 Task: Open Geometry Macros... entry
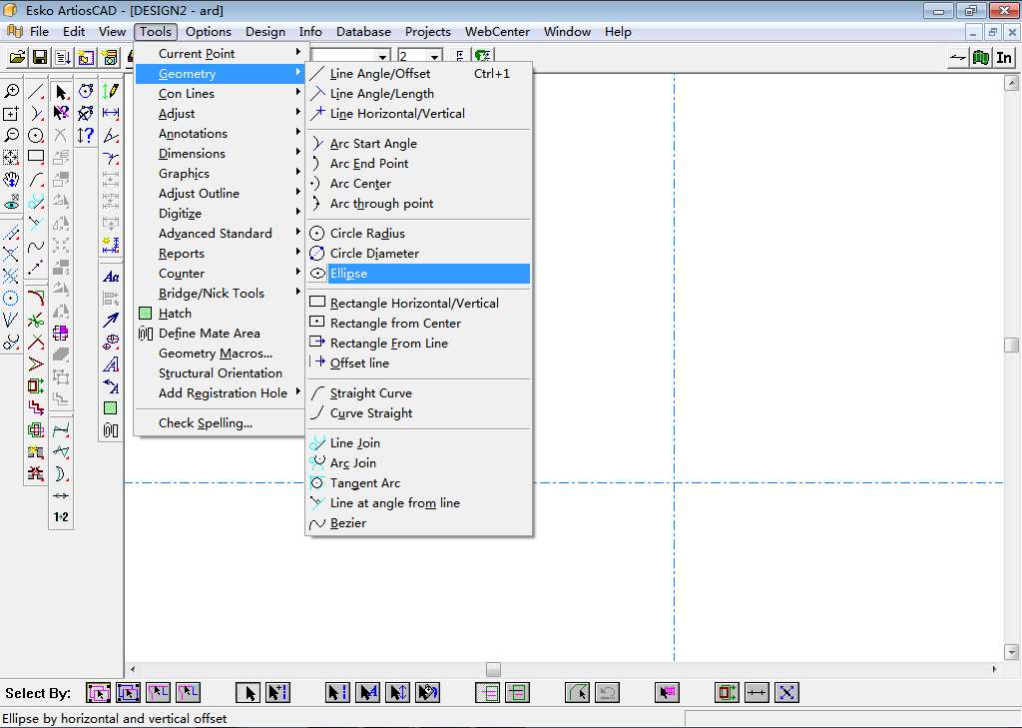pos(215,354)
